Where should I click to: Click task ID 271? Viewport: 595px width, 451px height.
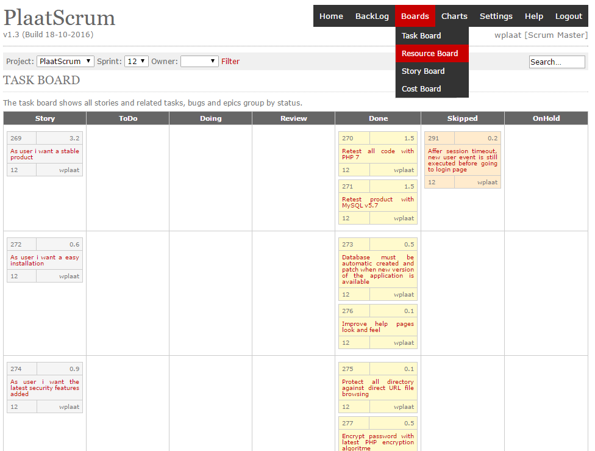347,187
